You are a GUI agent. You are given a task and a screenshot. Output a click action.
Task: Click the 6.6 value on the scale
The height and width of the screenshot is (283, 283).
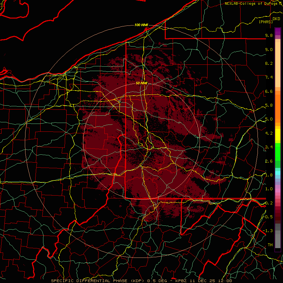click(x=269, y=92)
